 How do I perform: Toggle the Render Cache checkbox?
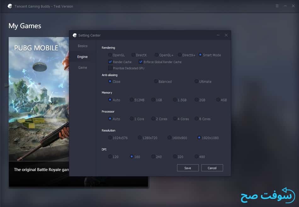[x=110, y=62]
